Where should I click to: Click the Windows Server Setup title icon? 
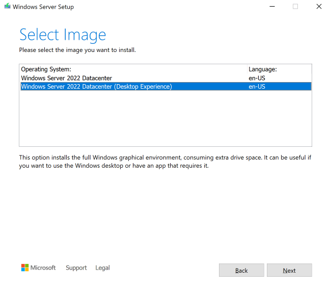[x=7, y=6]
